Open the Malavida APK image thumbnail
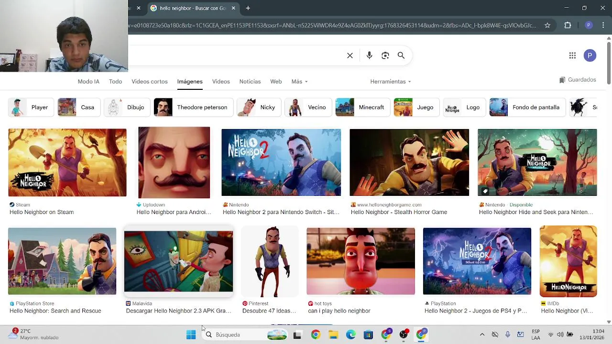This screenshot has width=612, height=344. click(178, 261)
